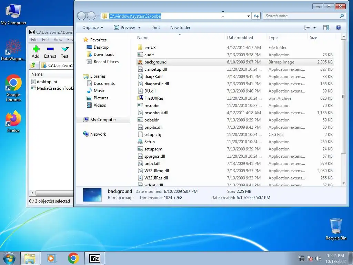Open Edit menu in 7-Zip
353x265 pixels.
coord(46,40)
